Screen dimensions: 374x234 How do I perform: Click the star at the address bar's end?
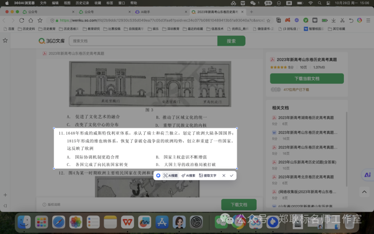pyautogui.click(x=268, y=20)
